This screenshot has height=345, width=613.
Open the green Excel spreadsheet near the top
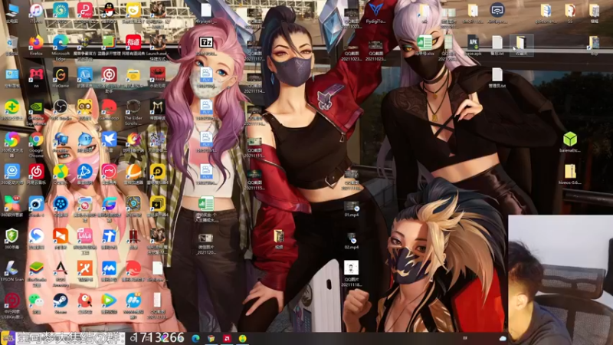[425, 42]
